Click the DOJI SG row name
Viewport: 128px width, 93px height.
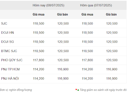[x=7, y=42]
